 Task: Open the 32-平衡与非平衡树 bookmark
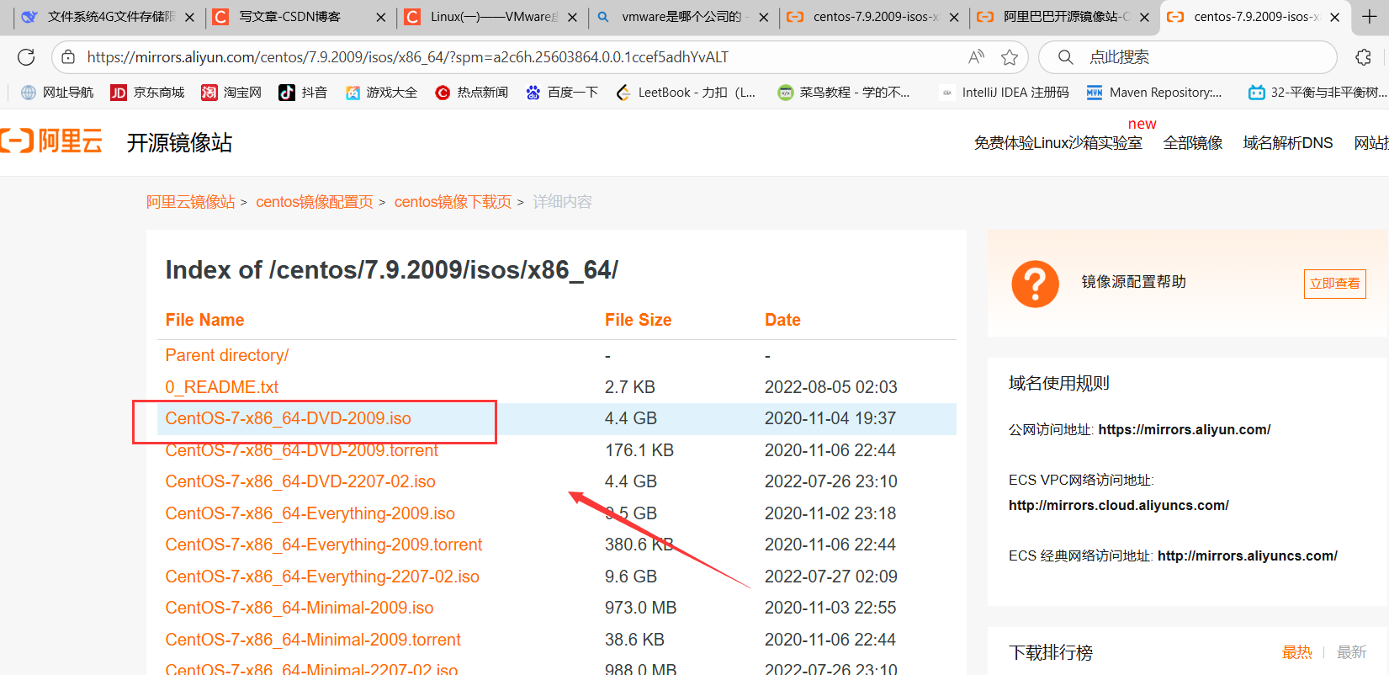pyautogui.click(x=1317, y=93)
